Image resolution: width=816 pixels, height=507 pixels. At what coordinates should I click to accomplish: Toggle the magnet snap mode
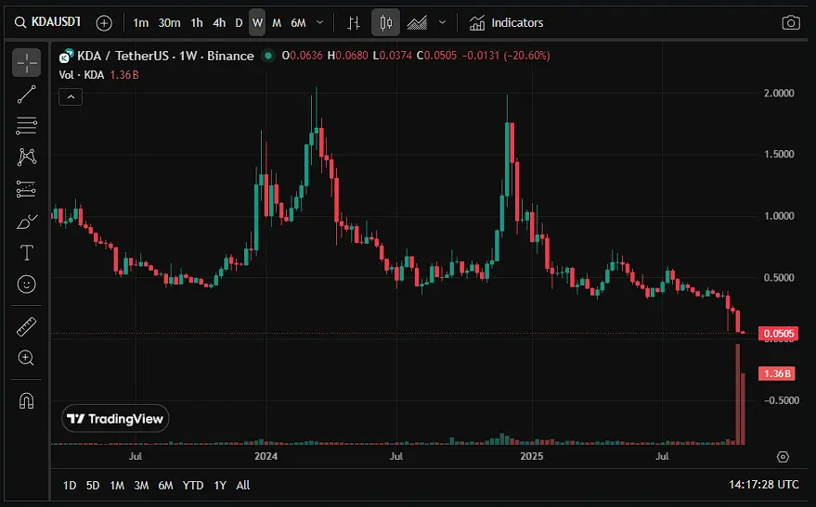click(x=27, y=400)
